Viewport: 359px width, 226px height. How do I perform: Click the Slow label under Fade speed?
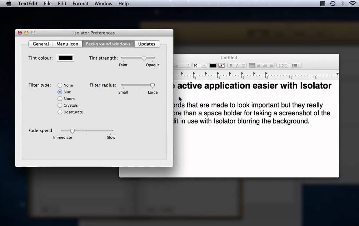tap(111, 137)
